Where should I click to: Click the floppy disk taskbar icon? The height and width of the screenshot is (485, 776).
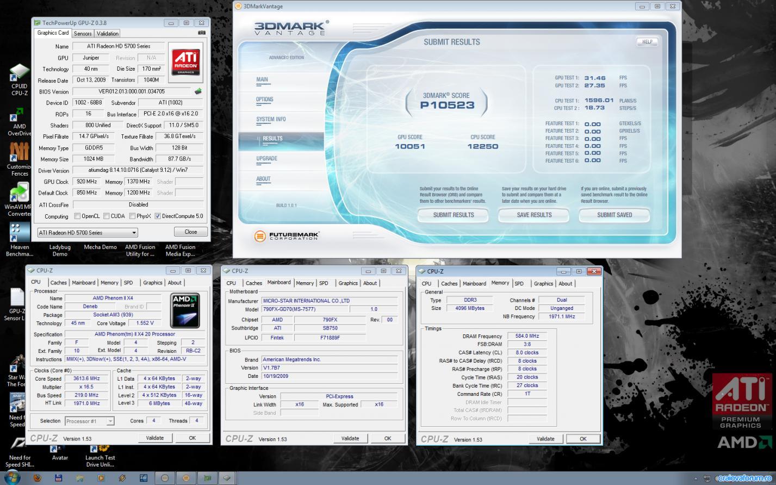(58, 478)
